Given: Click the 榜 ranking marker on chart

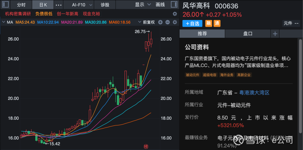Looking at the screenshot, I should pos(146,146).
